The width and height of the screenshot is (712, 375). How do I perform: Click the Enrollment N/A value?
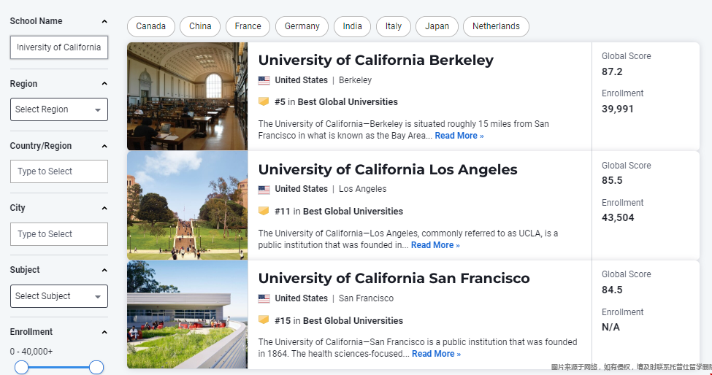tap(610, 327)
